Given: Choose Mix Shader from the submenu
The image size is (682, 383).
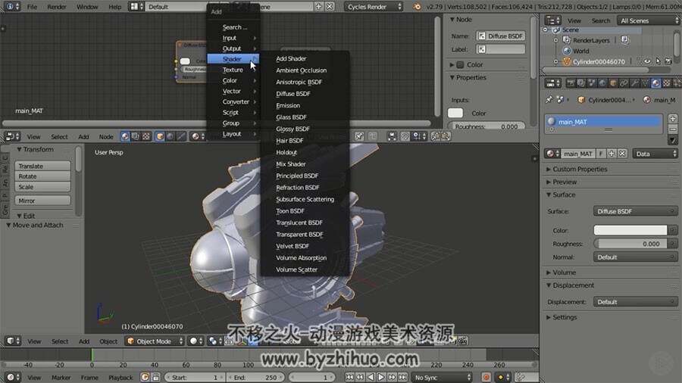Looking at the screenshot, I should pyautogui.click(x=290, y=163).
